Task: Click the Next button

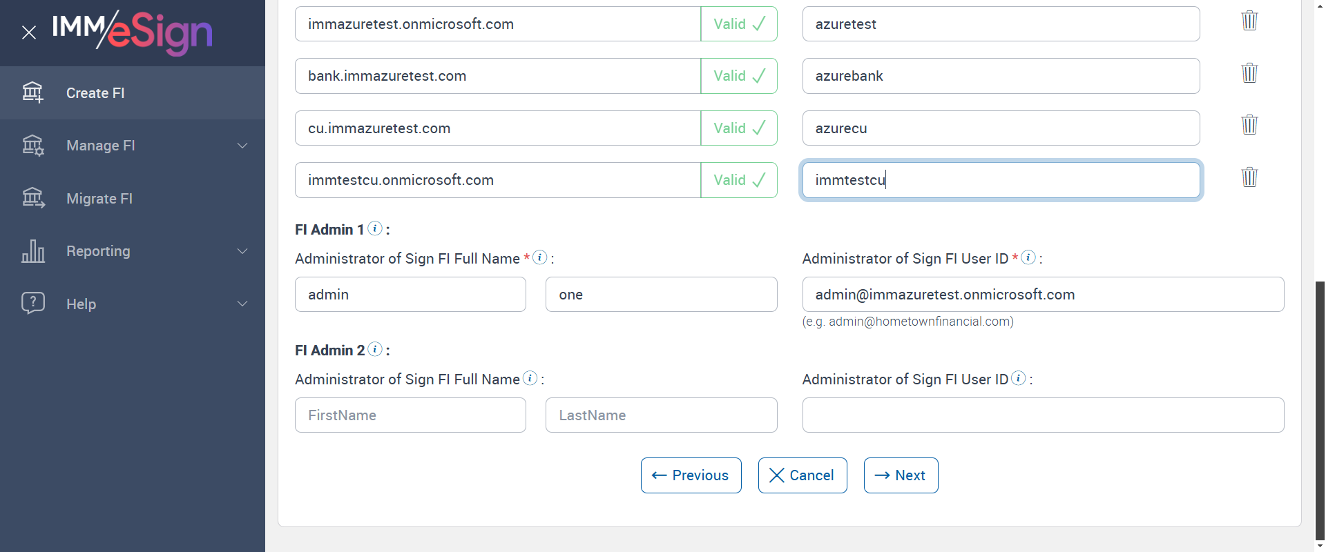Action: 901,475
